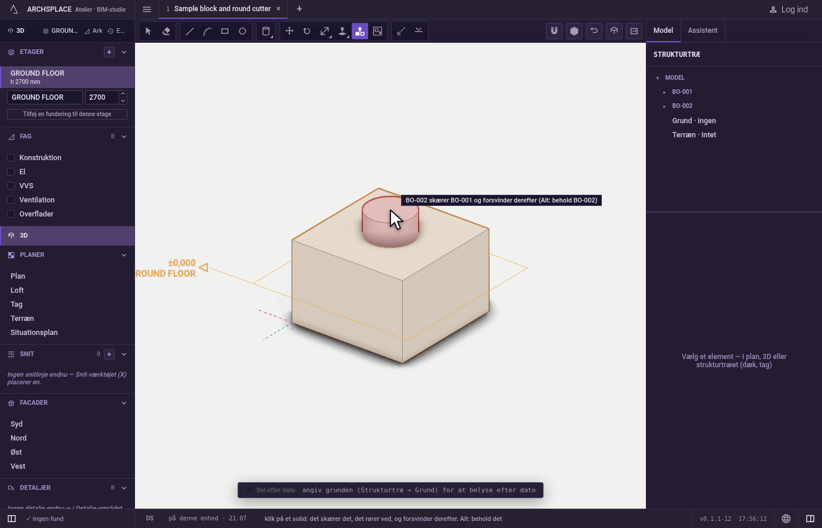Viewport: 822px width, 528px height.
Task: Activate the rotate tool
Action: (307, 31)
